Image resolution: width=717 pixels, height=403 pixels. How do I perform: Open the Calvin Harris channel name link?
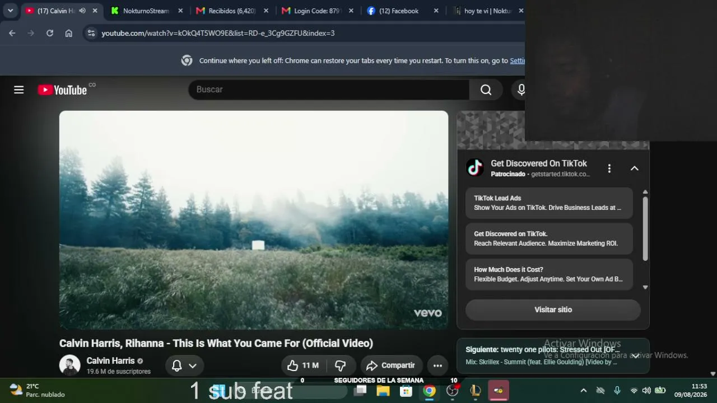110,361
